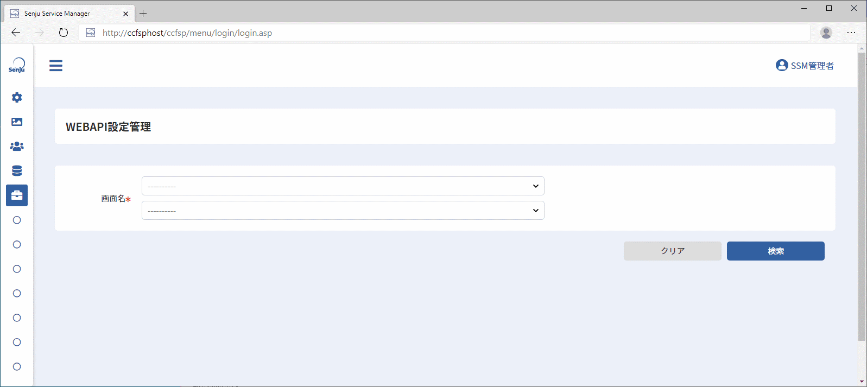Expand the second 画面名 dropdown

pos(343,211)
